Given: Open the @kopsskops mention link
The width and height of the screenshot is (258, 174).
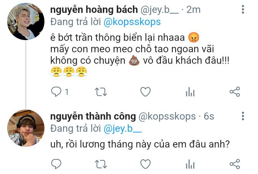Looking at the screenshot, I should pos(132,22).
